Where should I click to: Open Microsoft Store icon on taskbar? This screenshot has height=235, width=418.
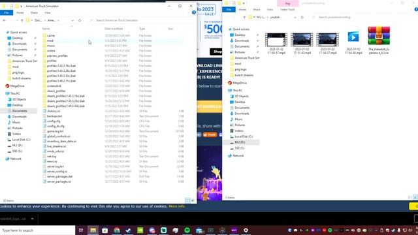(x=104, y=230)
